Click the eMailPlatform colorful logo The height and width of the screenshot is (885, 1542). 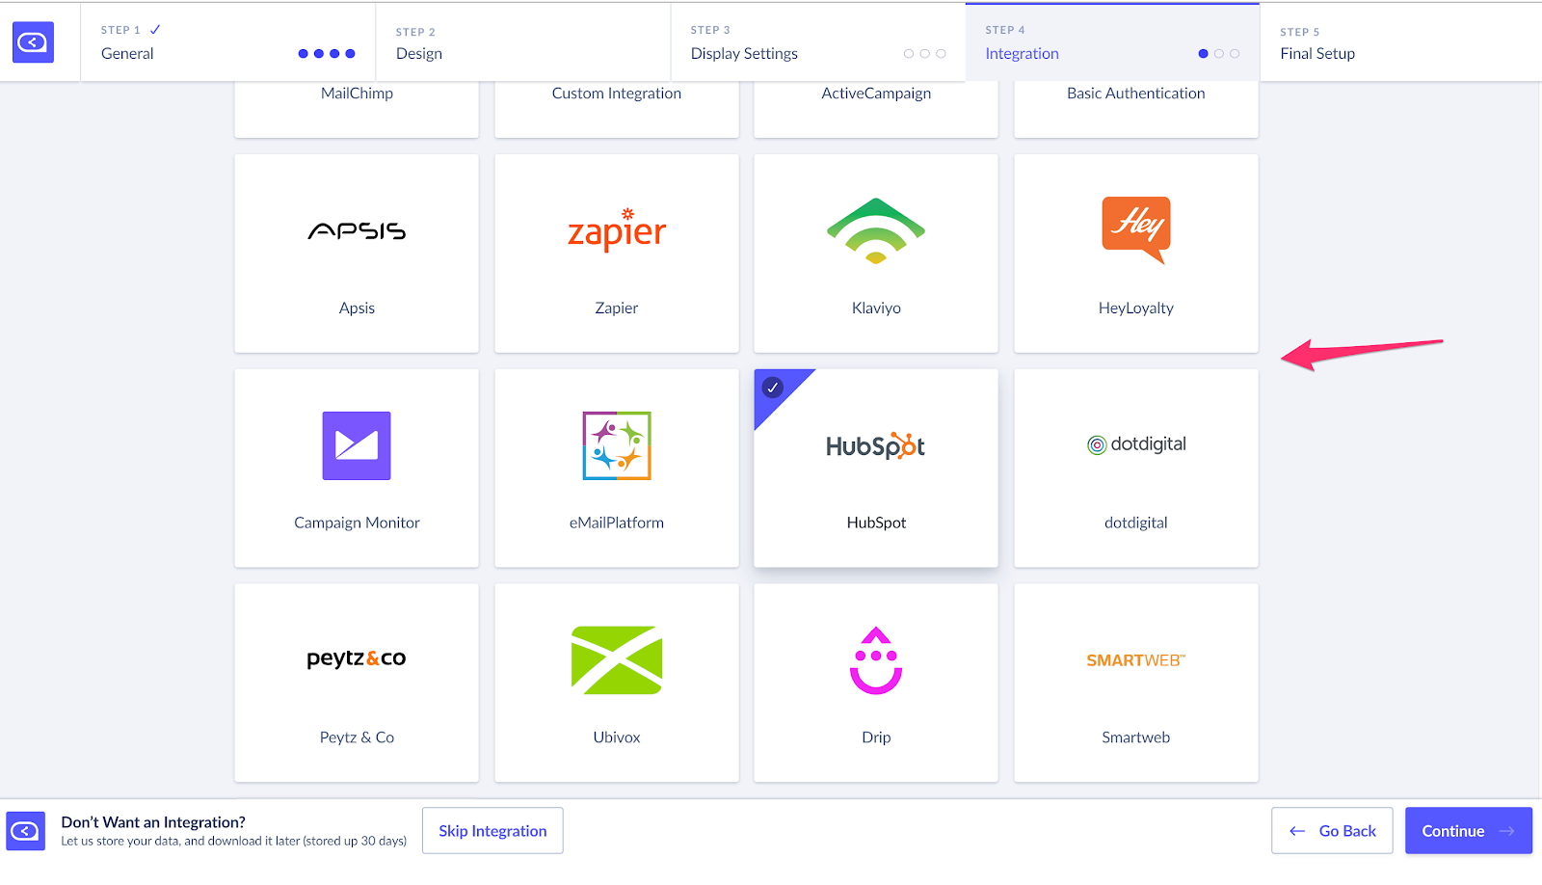(x=617, y=445)
